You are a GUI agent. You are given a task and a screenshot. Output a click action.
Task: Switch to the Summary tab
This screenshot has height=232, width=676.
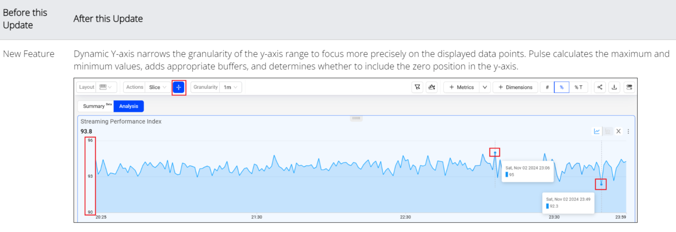coord(96,106)
